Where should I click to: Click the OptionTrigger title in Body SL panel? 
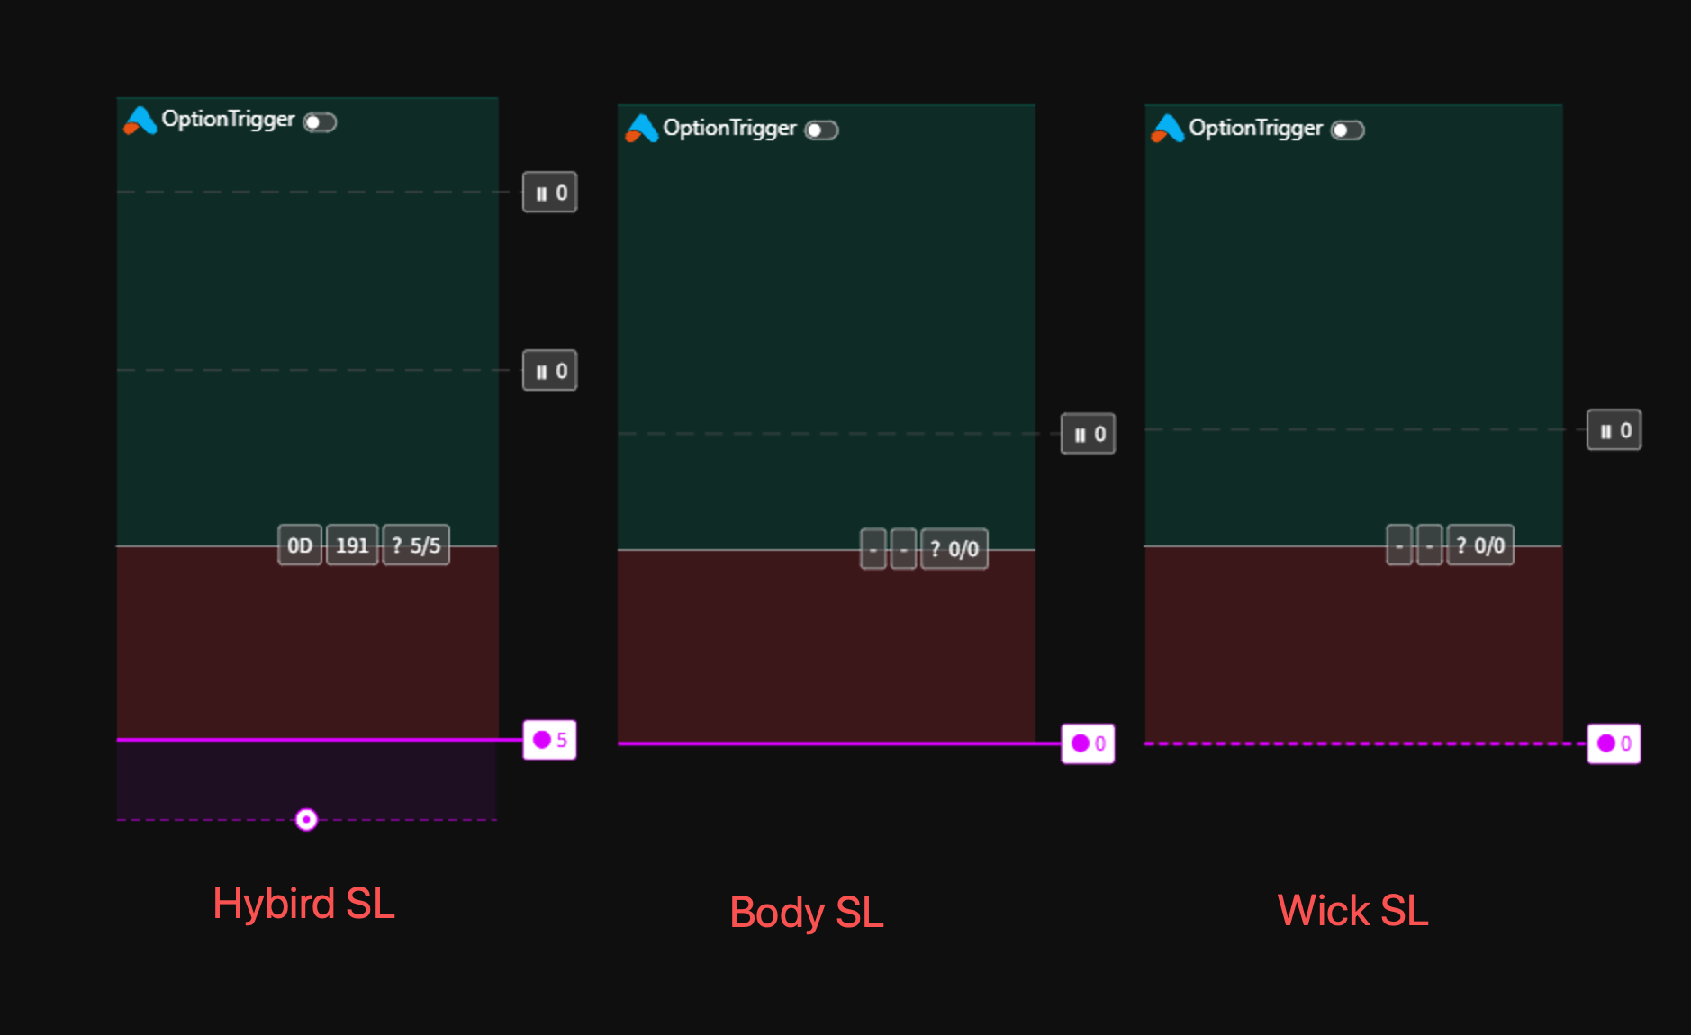pos(729,129)
